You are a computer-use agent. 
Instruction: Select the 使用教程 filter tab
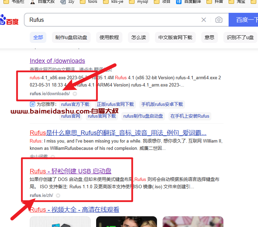tap(109, 37)
